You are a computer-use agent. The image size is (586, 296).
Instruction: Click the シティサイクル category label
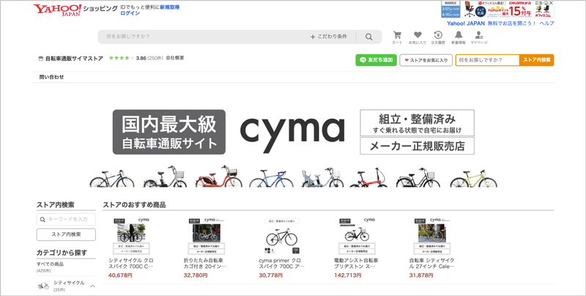point(69,283)
